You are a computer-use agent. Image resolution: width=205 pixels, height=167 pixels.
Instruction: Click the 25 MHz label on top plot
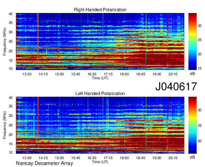pyautogui.click(x=11, y=42)
